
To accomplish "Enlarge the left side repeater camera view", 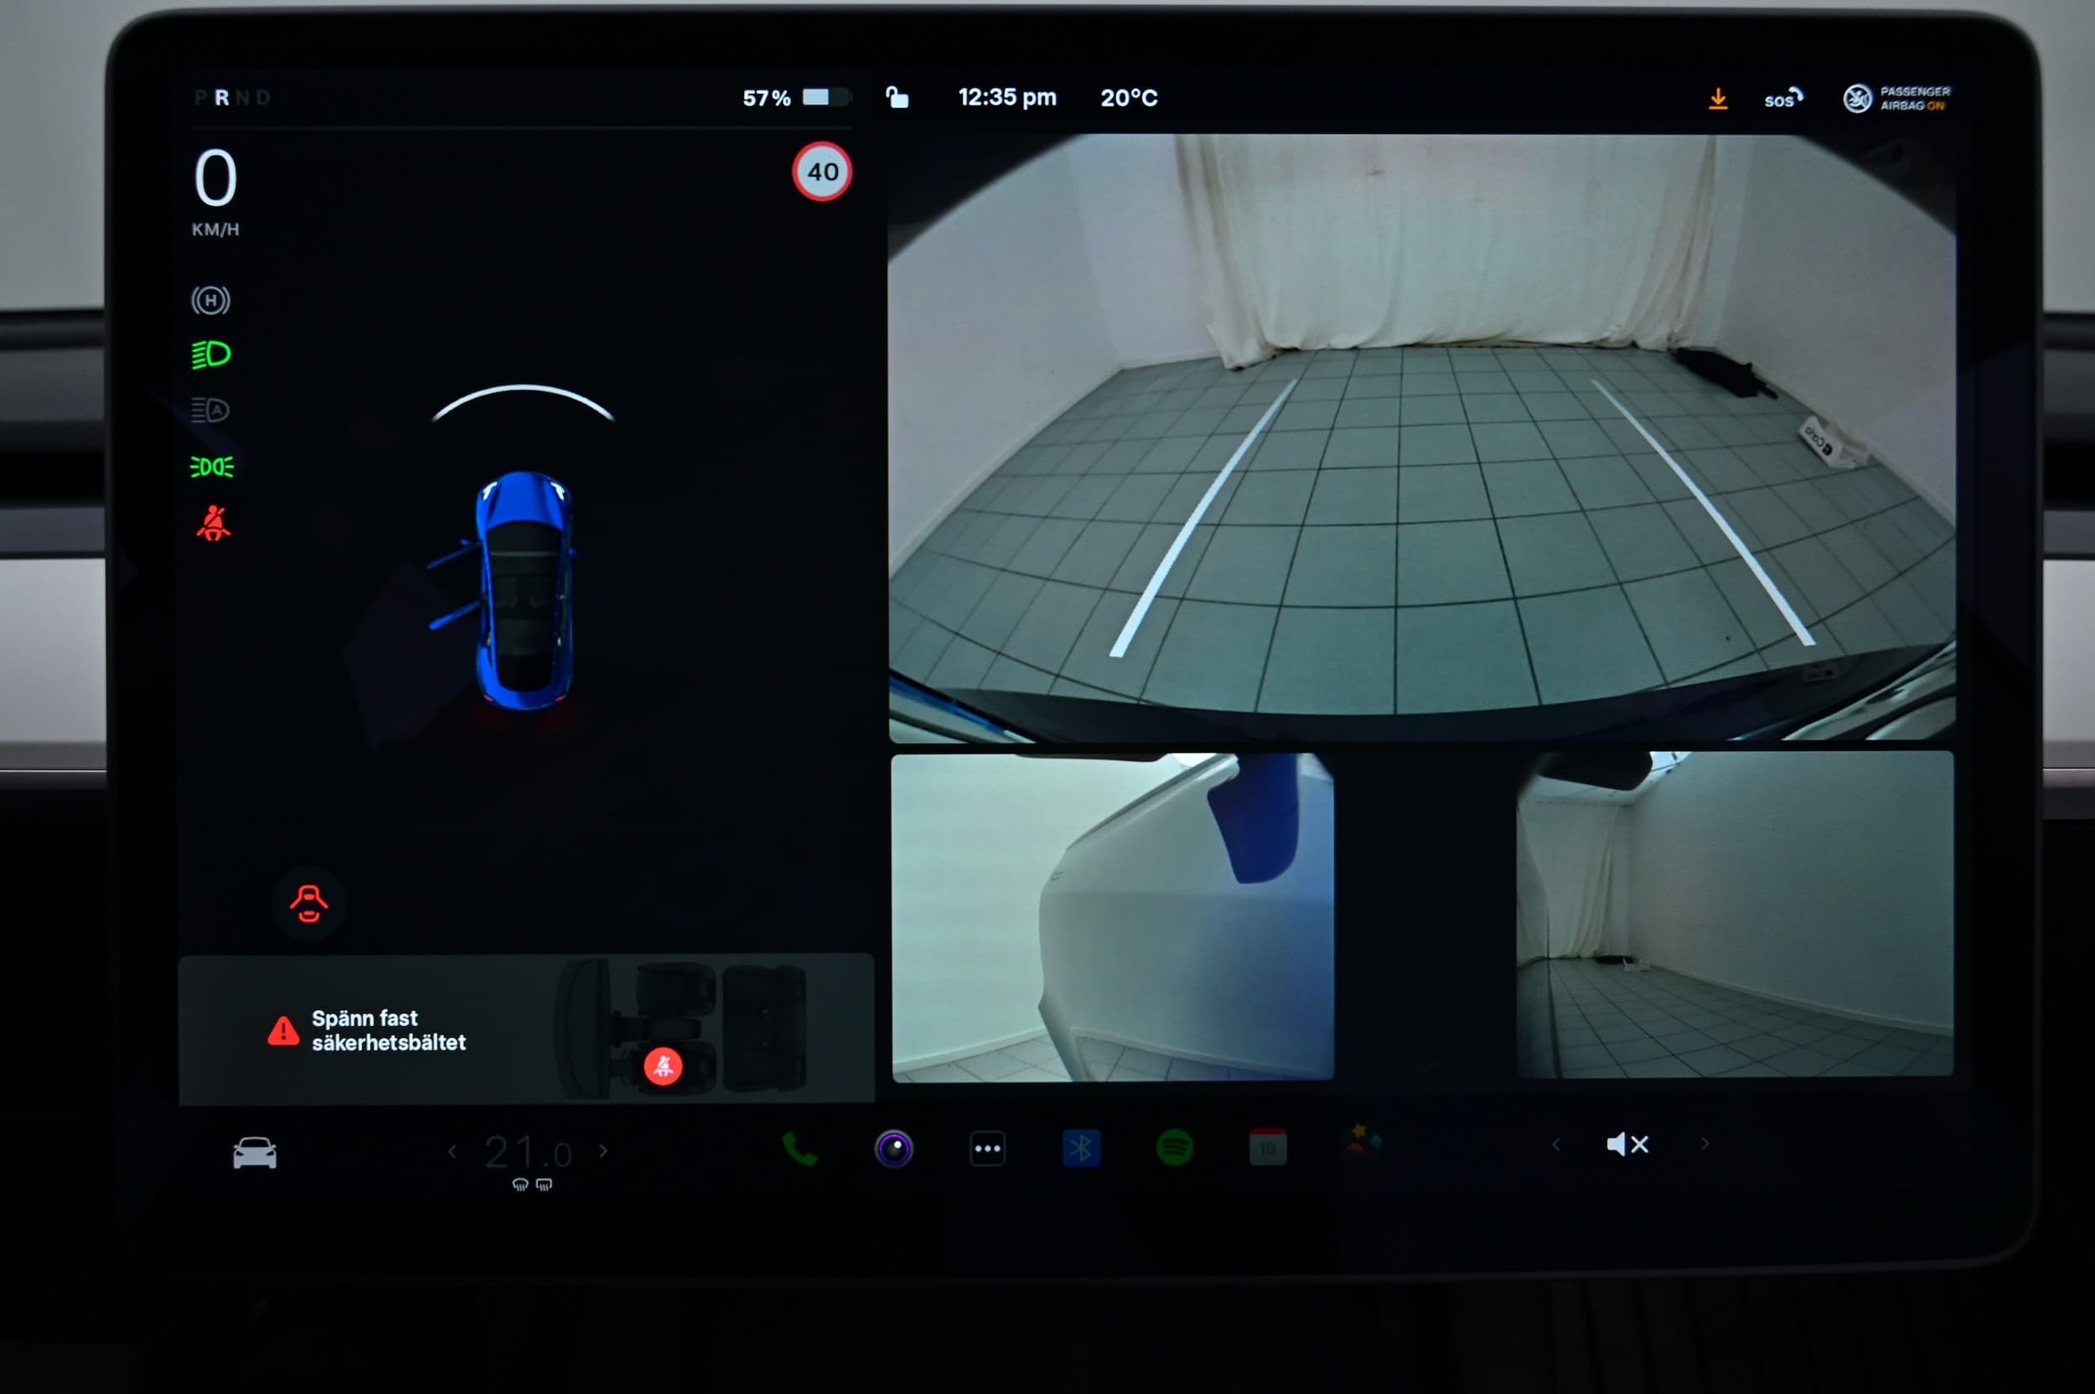I will click(1112, 916).
